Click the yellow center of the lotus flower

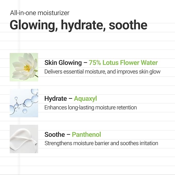coord(27,68)
